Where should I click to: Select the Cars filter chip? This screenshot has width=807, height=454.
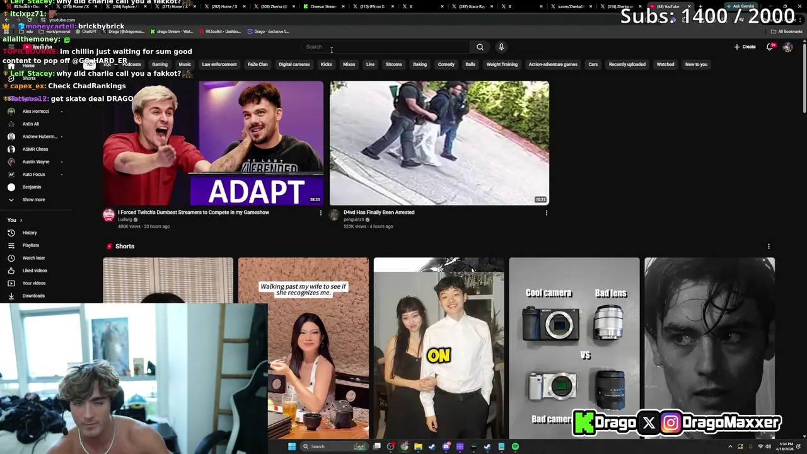(593, 64)
